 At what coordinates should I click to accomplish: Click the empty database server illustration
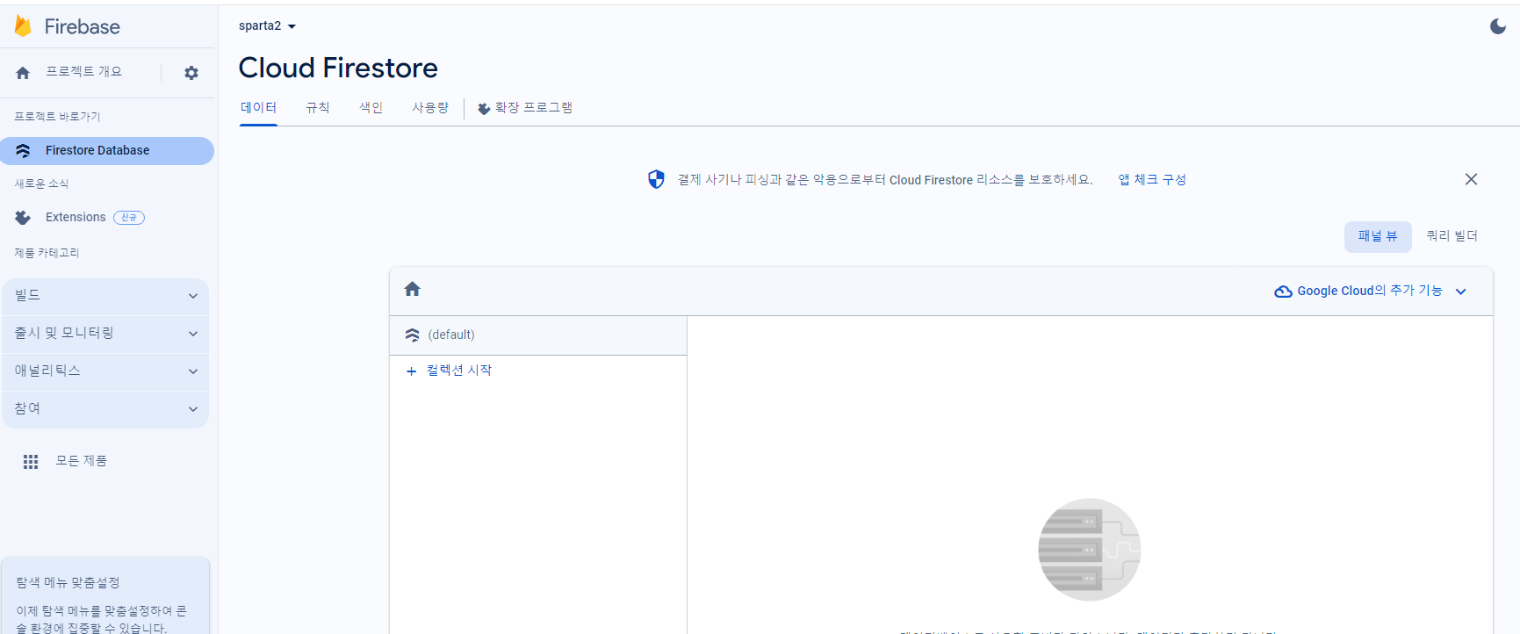point(1089,550)
